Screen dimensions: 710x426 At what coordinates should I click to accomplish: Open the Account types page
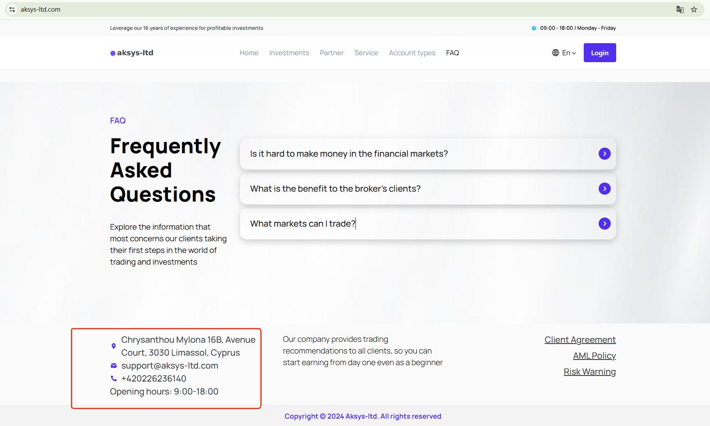(412, 53)
